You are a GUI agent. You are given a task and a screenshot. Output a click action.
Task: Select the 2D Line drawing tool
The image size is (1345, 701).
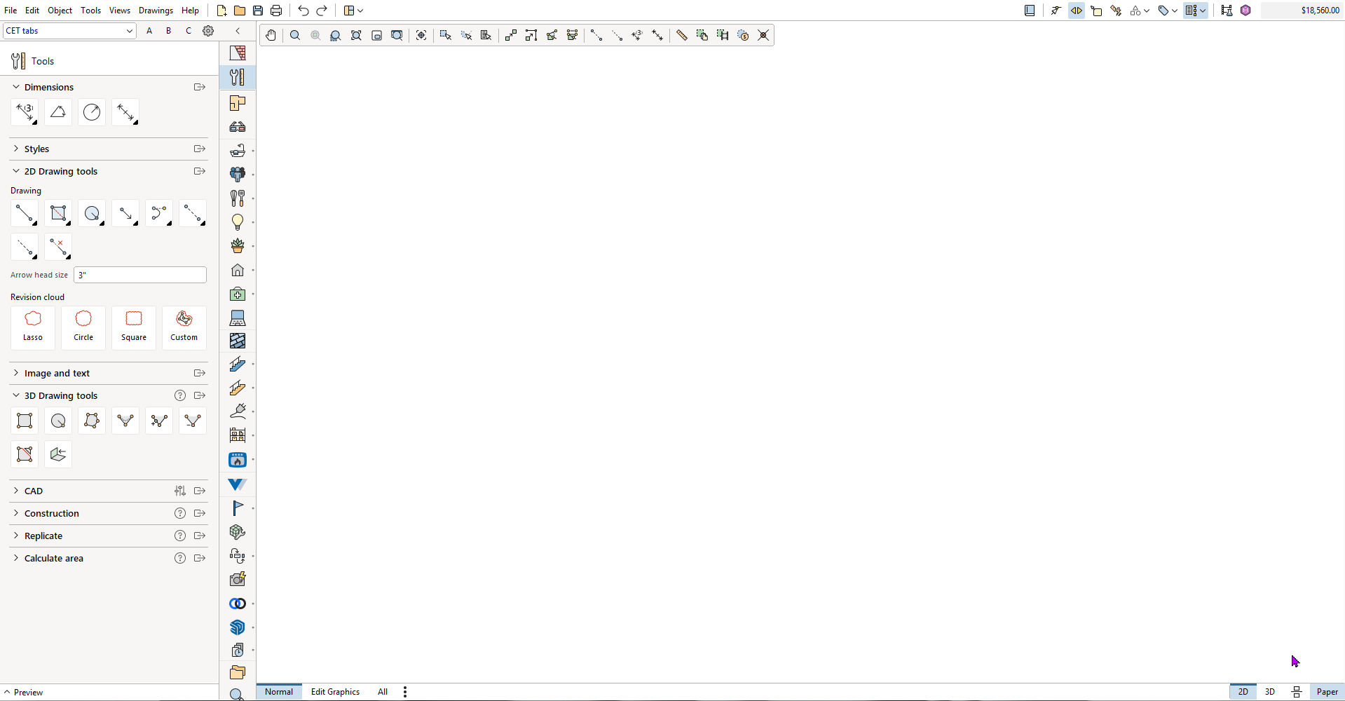pos(25,213)
